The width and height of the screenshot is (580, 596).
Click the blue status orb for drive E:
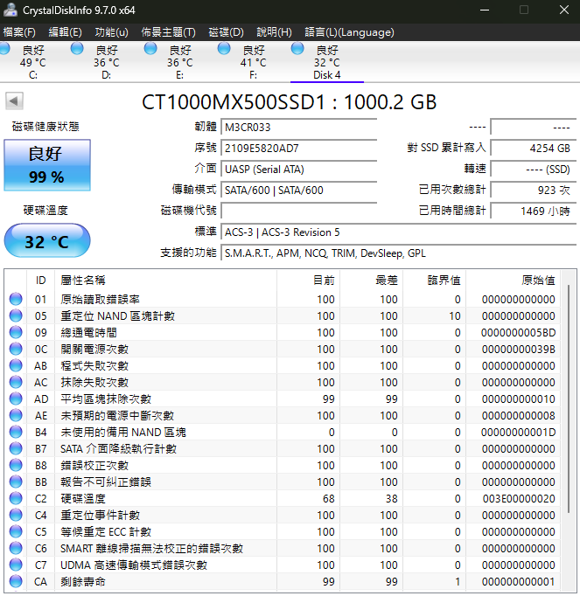[150, 49]
